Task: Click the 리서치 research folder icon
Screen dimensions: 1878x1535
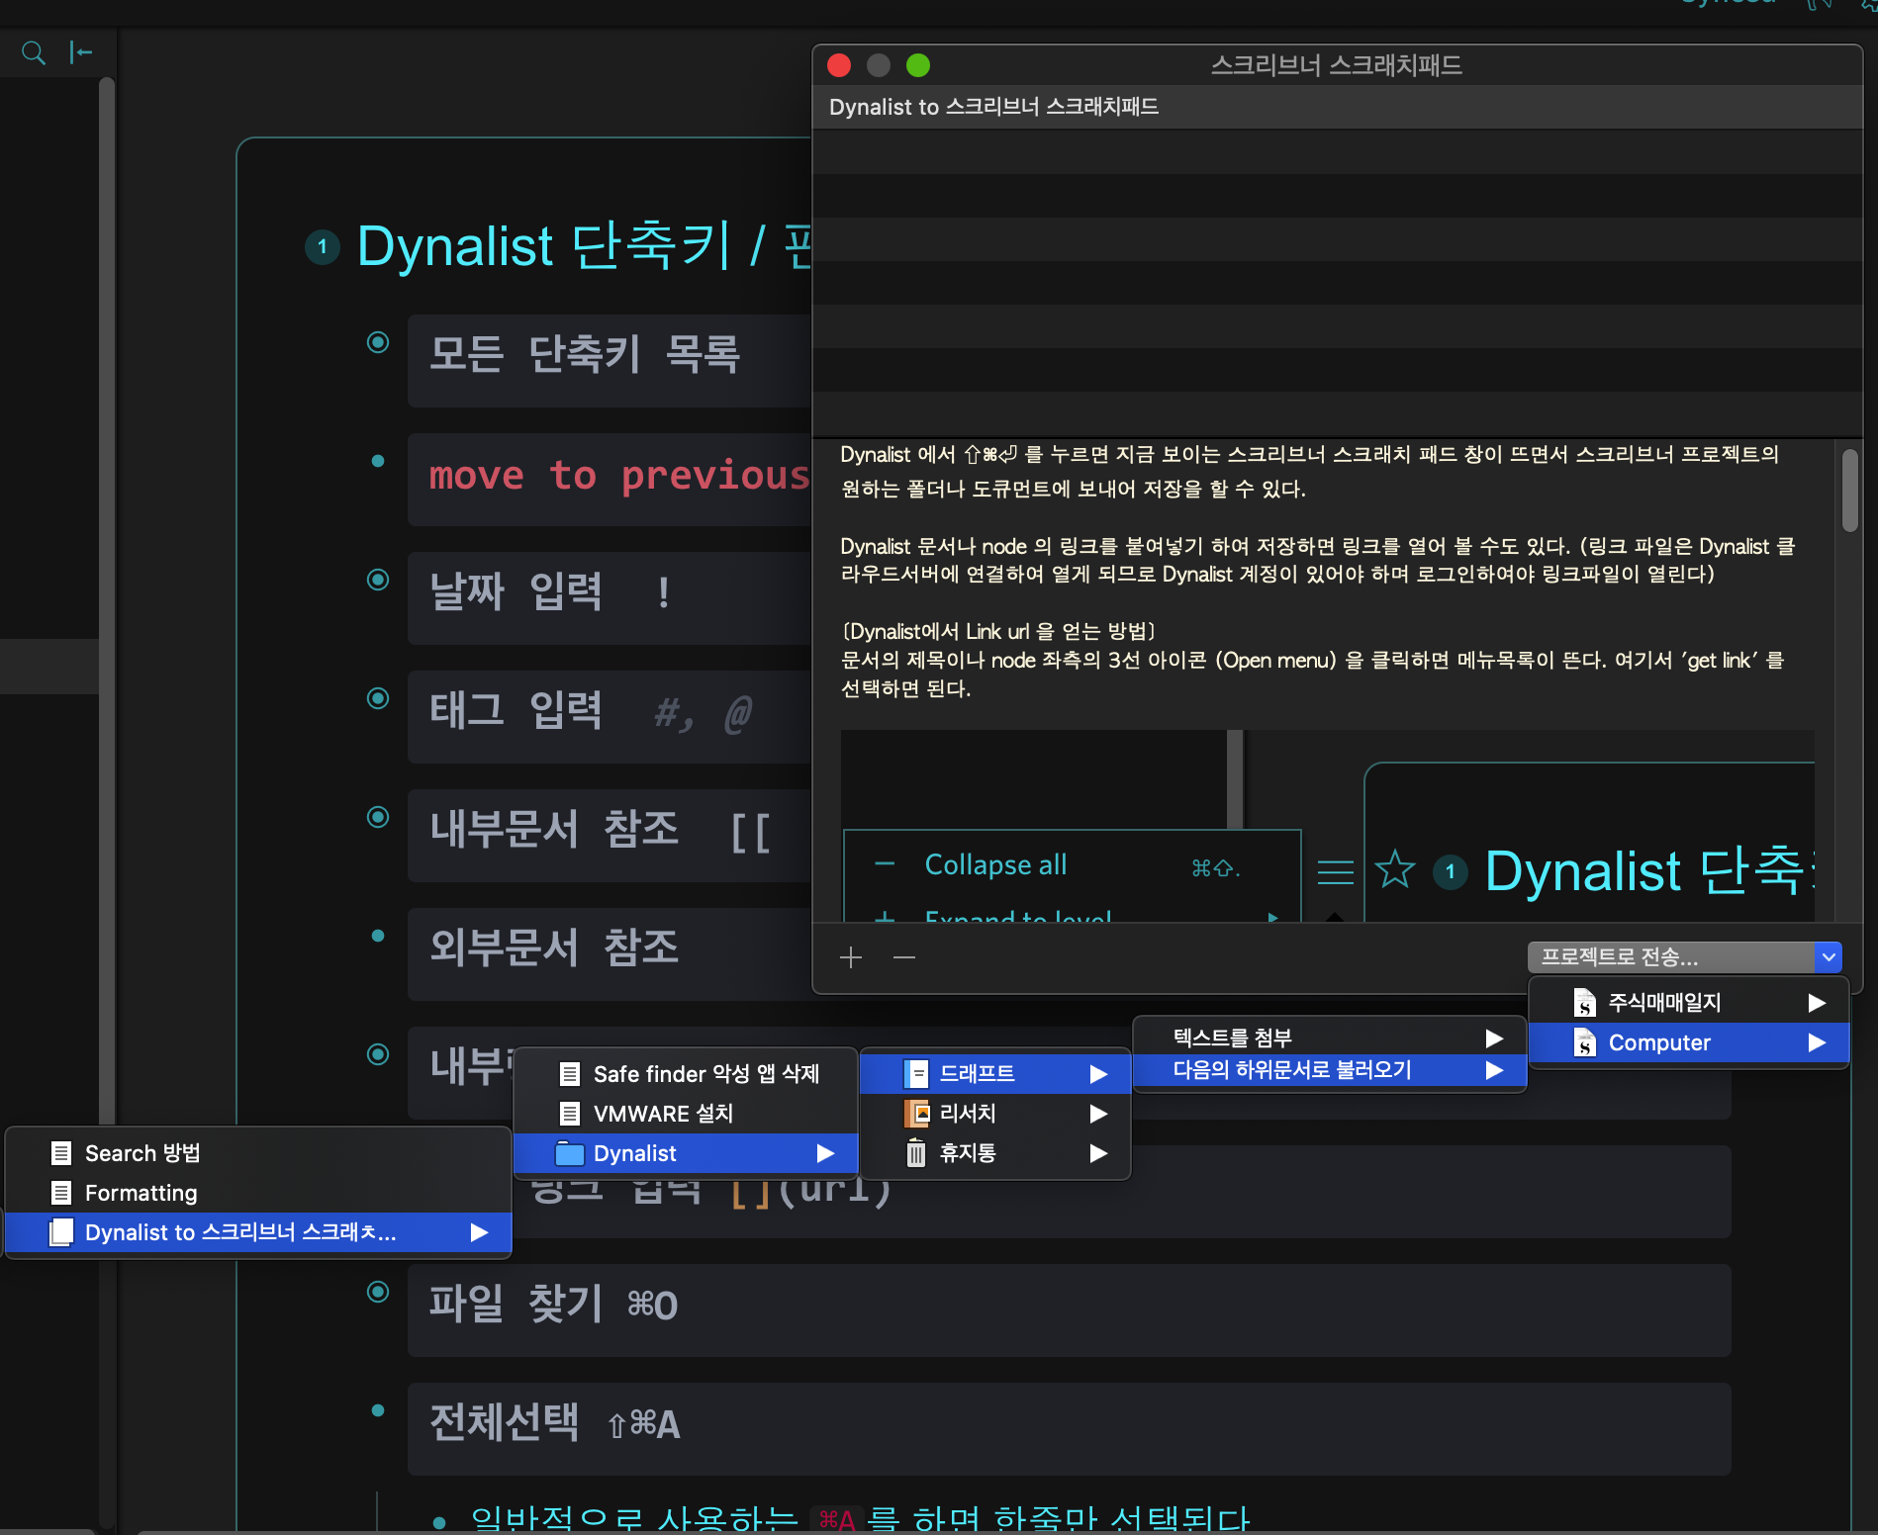Action: [916, 1114]
